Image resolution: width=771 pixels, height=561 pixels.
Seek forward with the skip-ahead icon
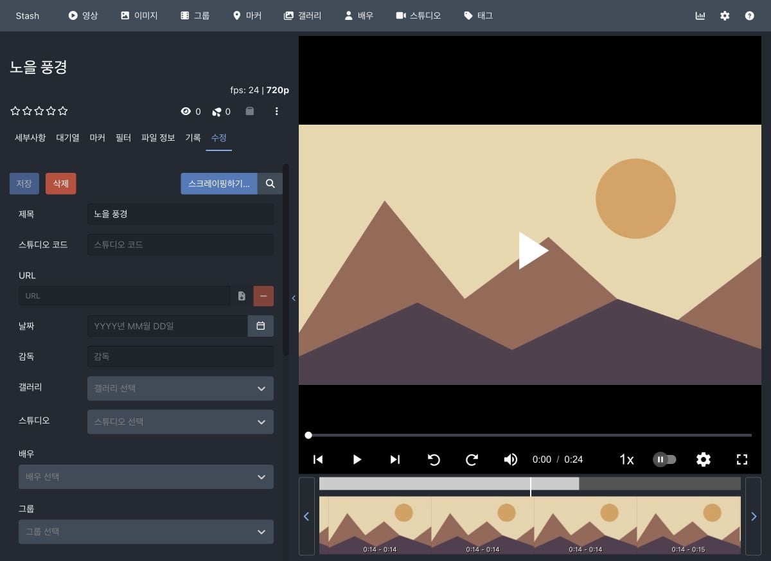click(472, 459)
